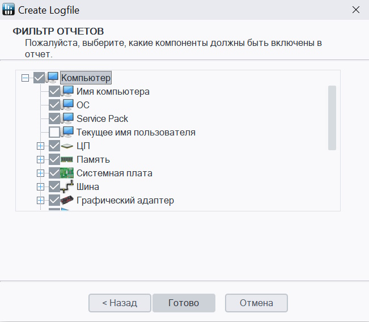Click the monitor icon beside Компьютер
This screenshot has height=322, width=369.
[53, 77]
